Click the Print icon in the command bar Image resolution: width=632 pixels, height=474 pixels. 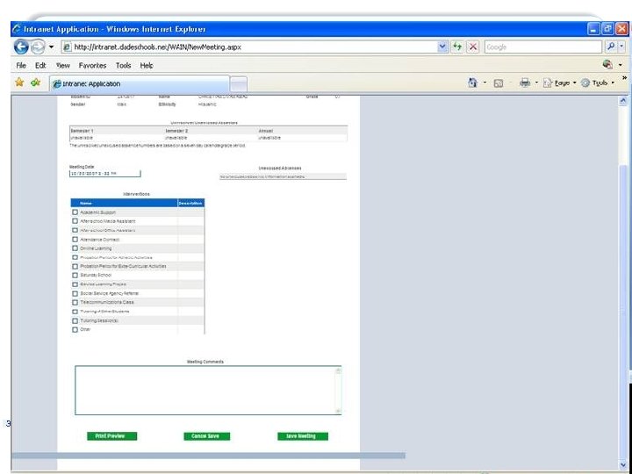coord(525,83)
